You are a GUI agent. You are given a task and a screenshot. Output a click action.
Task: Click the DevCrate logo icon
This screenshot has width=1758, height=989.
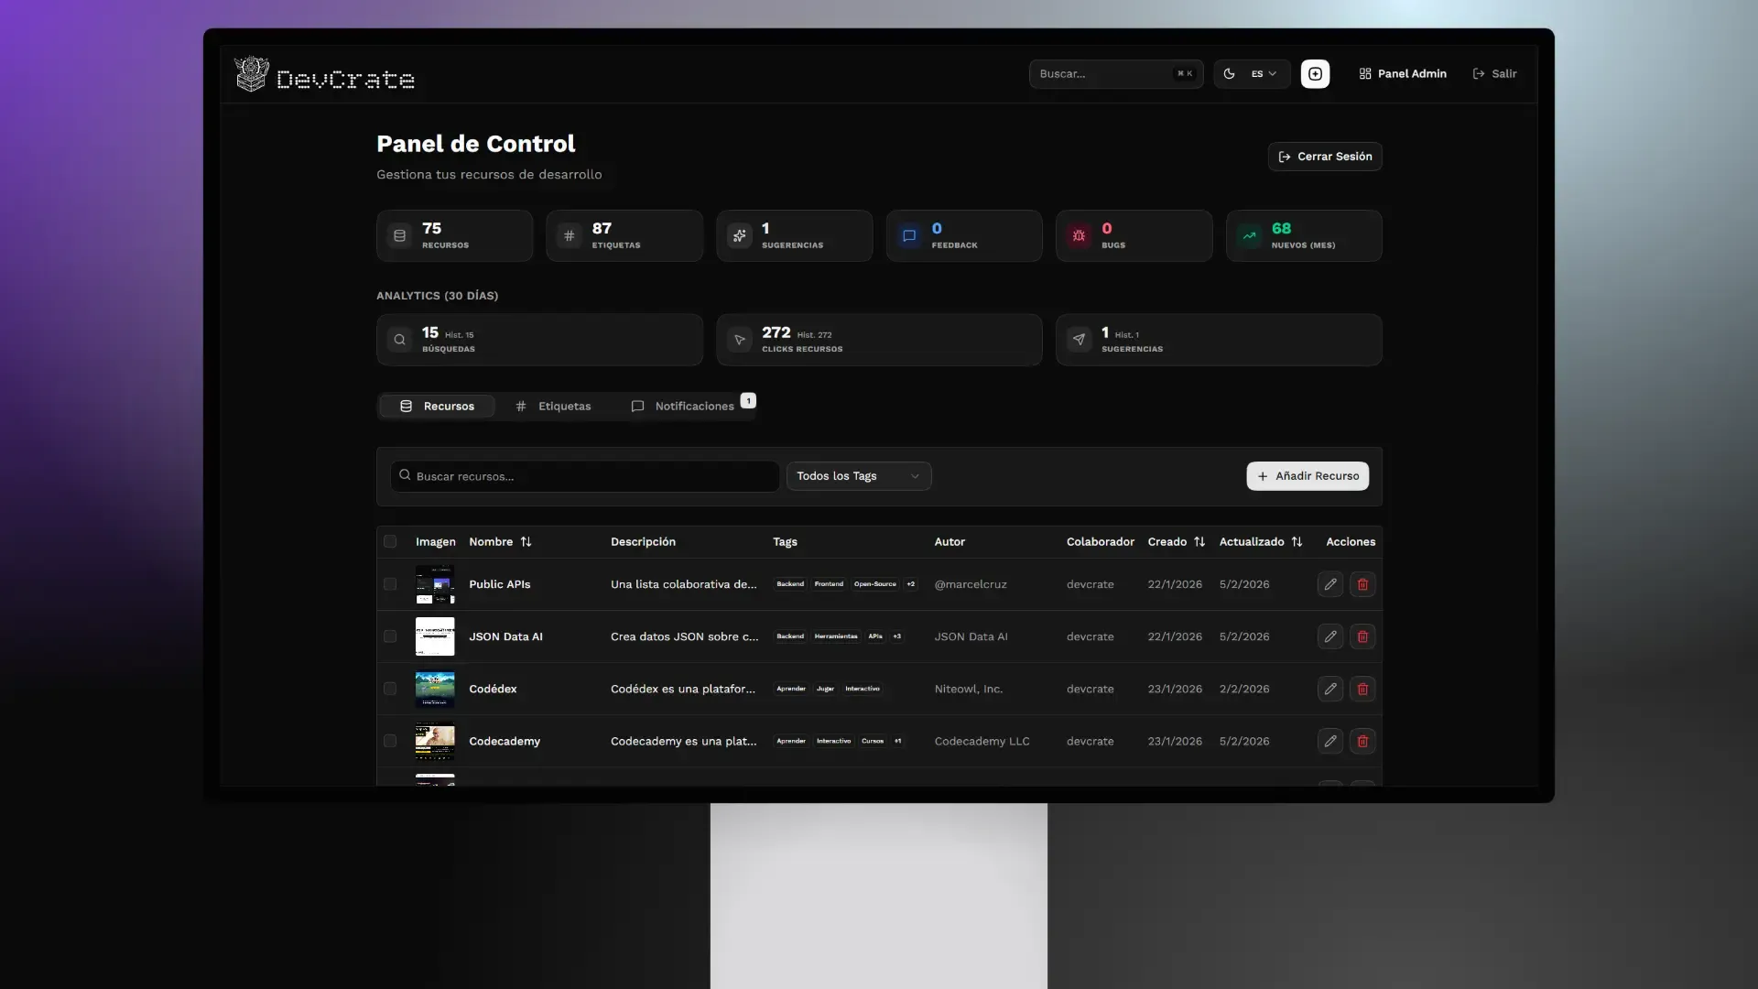251,74
